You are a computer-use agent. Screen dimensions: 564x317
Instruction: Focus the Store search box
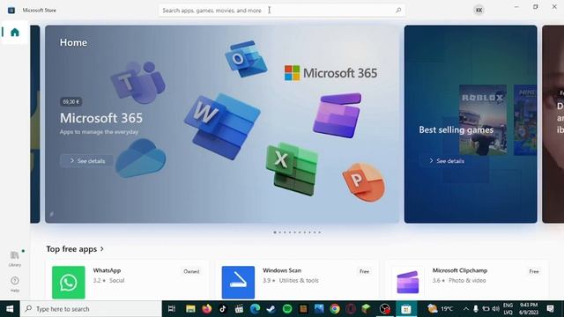click(x=282, y=11)
